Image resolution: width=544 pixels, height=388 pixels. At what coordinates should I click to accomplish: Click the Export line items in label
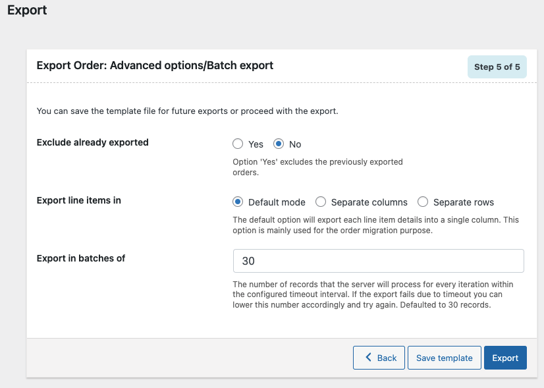(79, 201)
